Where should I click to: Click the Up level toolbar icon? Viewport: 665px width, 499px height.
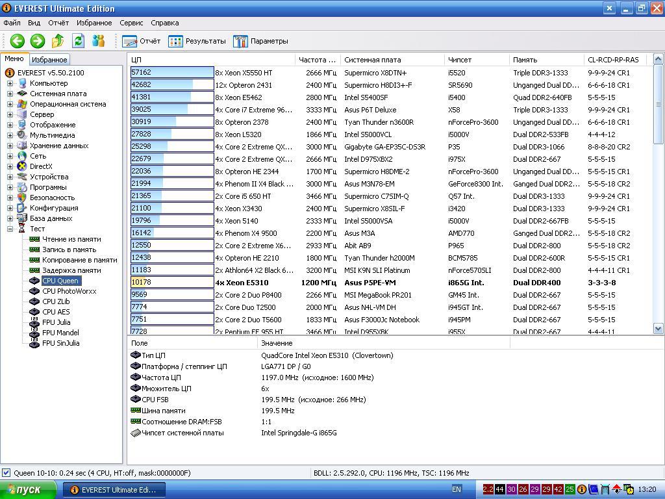pyautogui.click(x=58, y=41)
